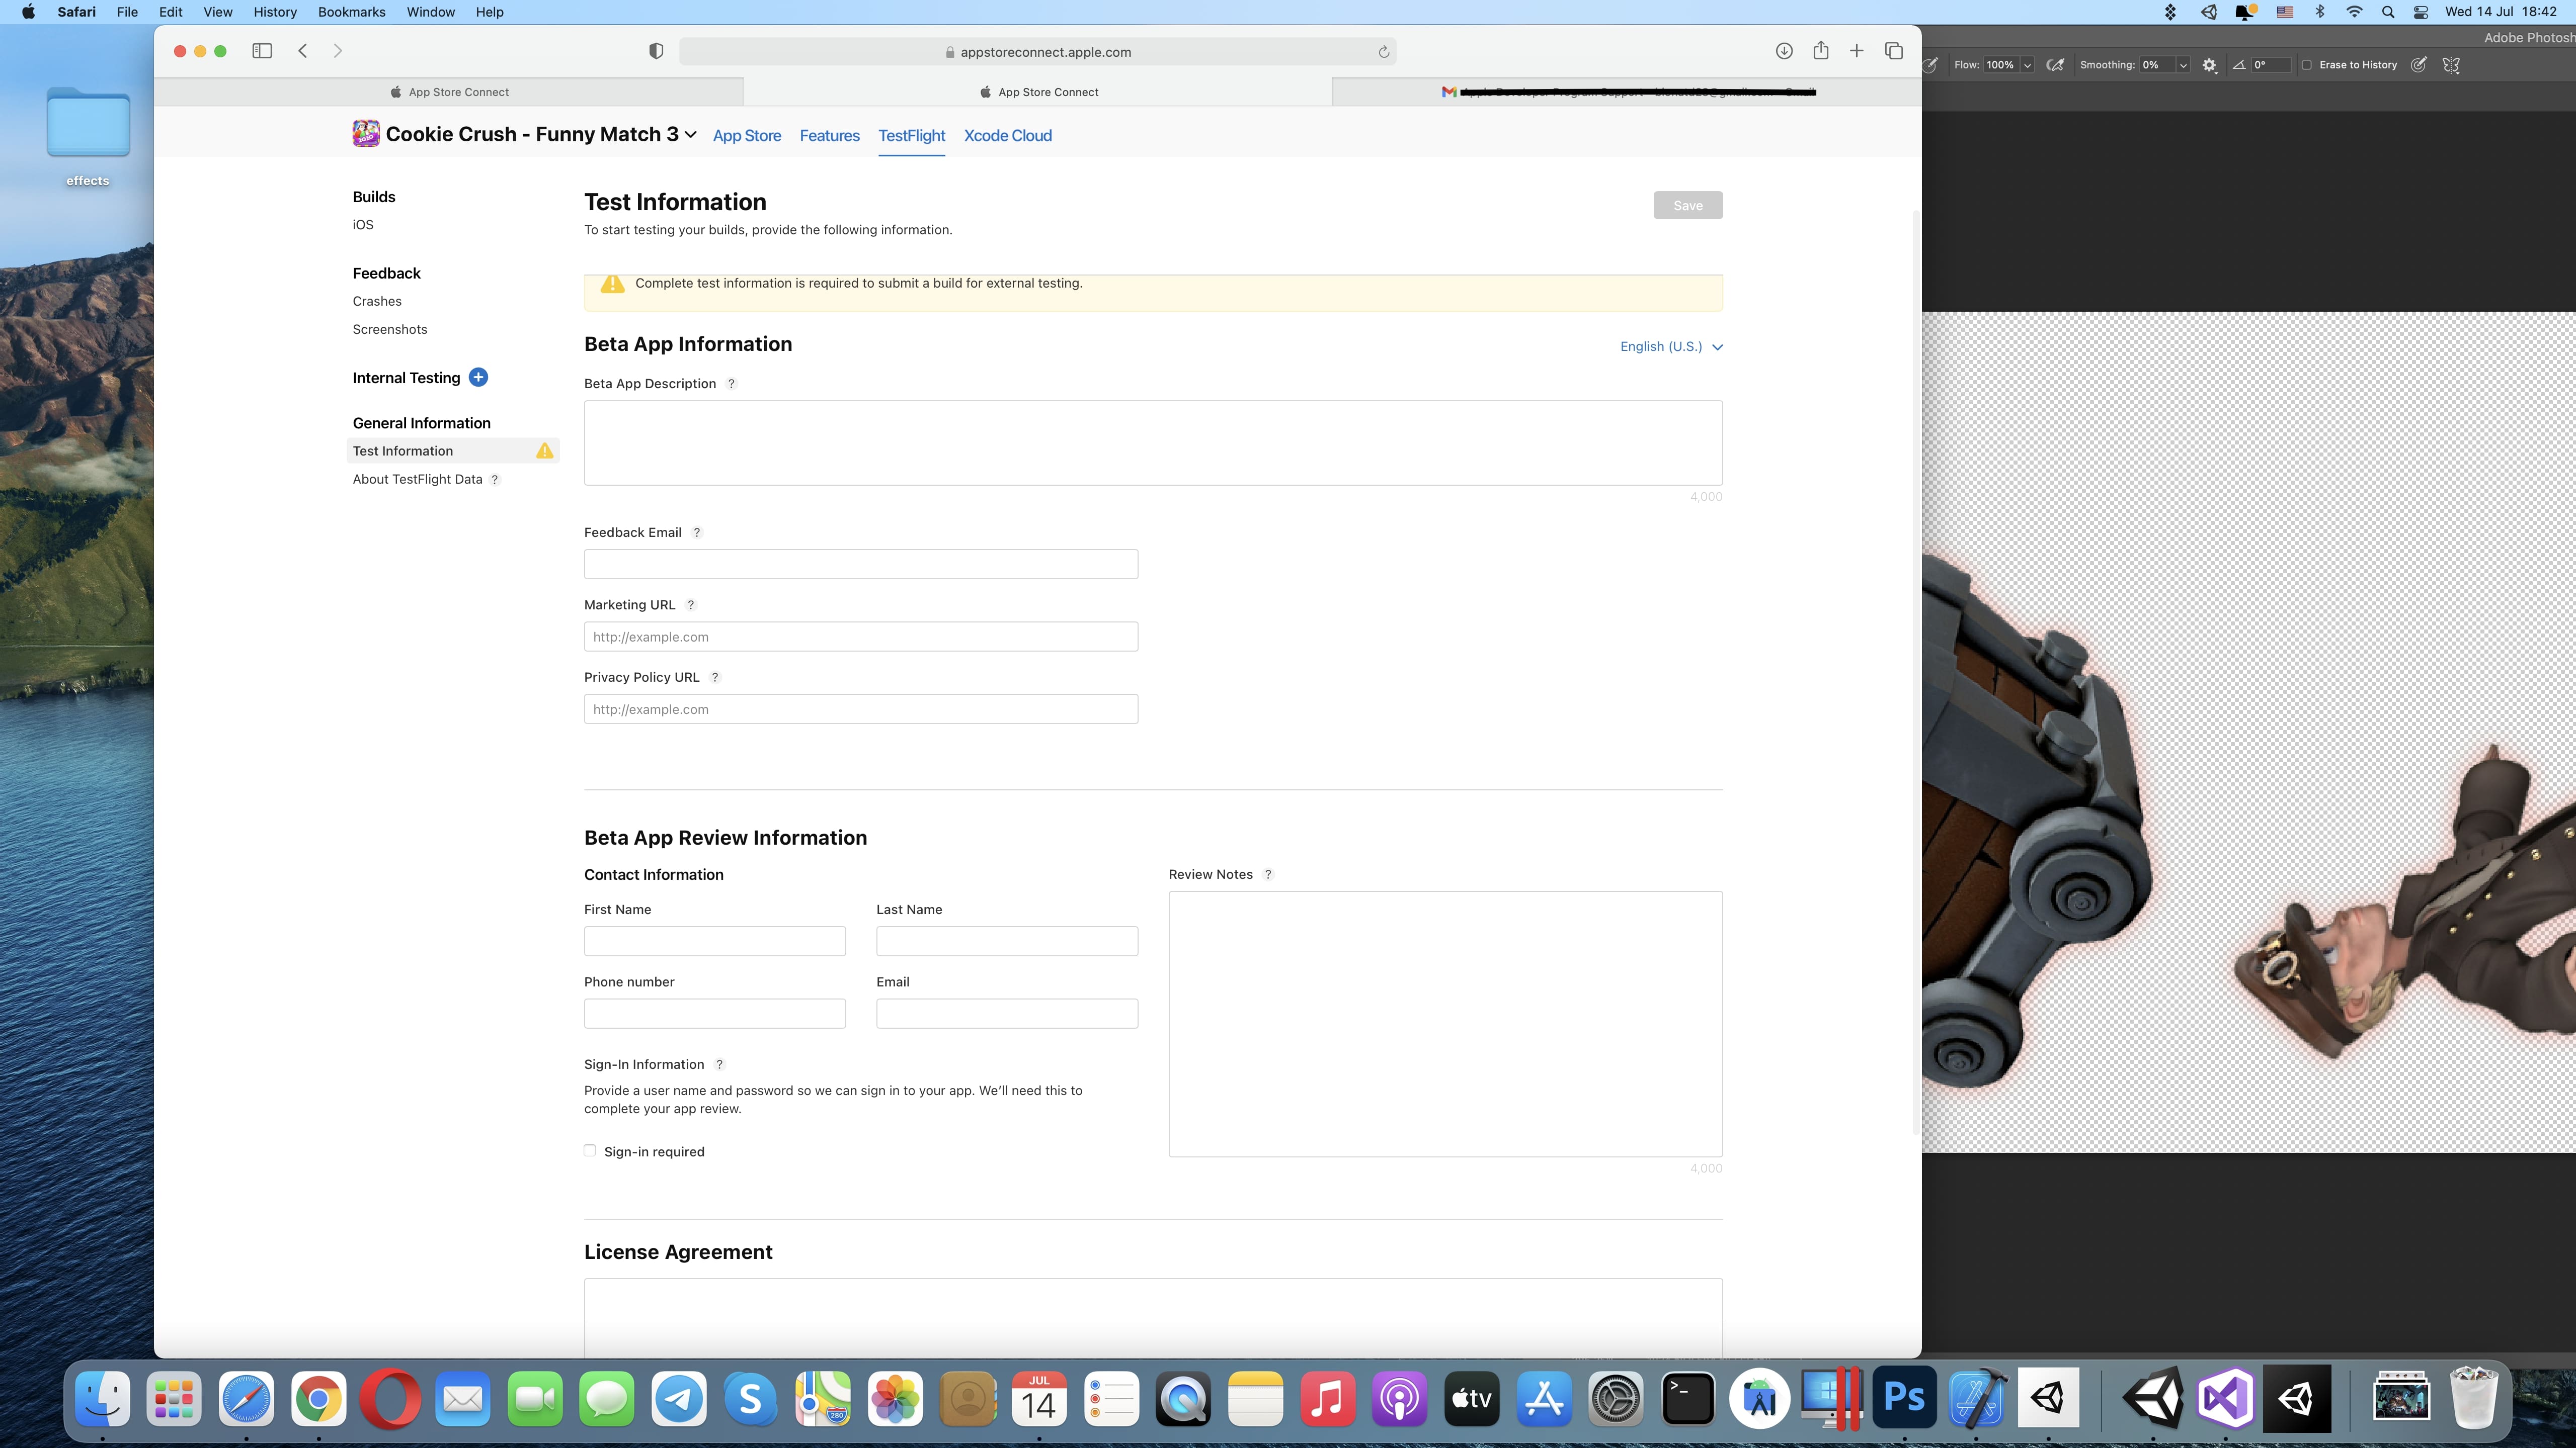Open the Crashes feedback link
The width and height of the screenshot is (2576, 1448).
[377, 301]
